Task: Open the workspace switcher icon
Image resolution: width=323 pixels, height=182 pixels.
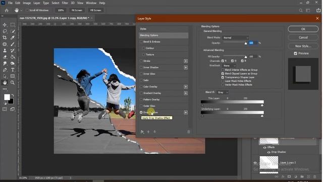Action: tap(308, 10)
